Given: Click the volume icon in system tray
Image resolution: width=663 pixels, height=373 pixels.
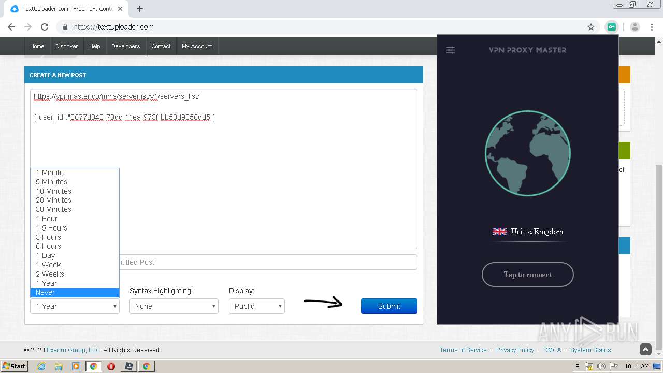Looking at the screenshot, I should [x=601, y=366].
